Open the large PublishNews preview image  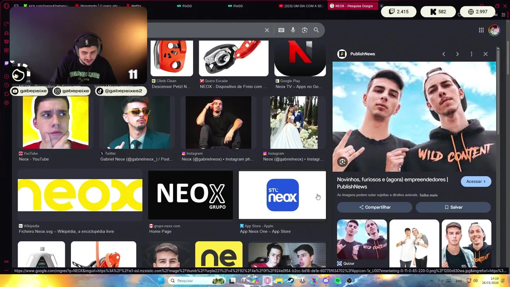(414, 116)
